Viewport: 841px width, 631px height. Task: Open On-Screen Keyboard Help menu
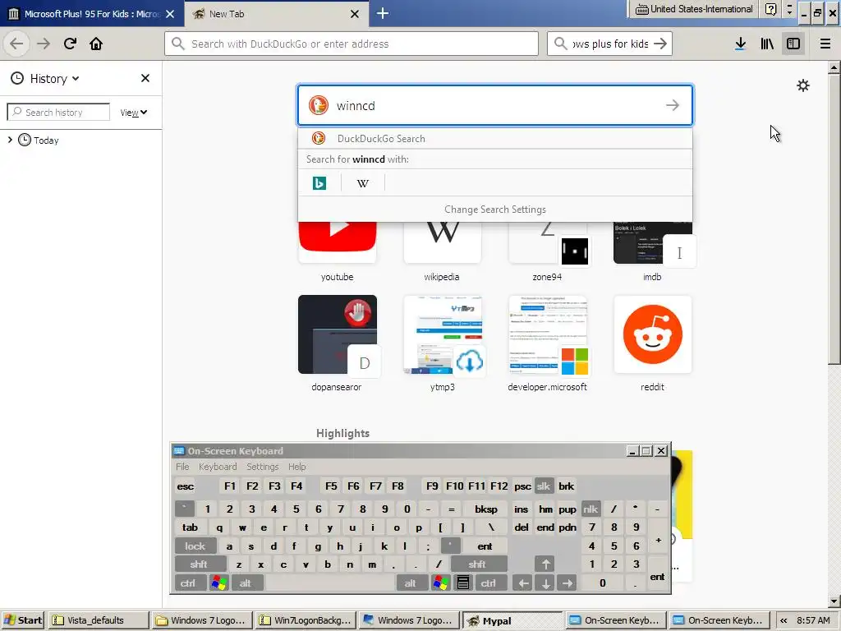click(296, 467)
